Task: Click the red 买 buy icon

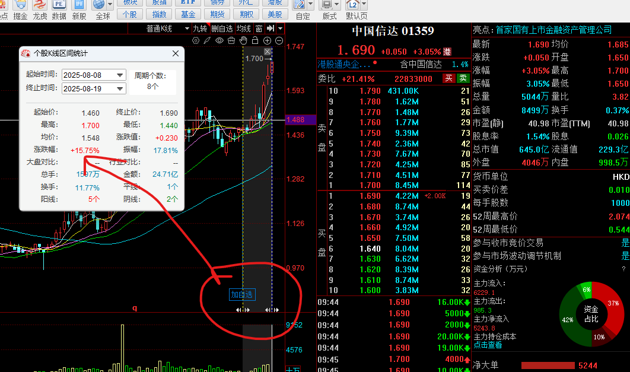Action: [x=448, y=78]
